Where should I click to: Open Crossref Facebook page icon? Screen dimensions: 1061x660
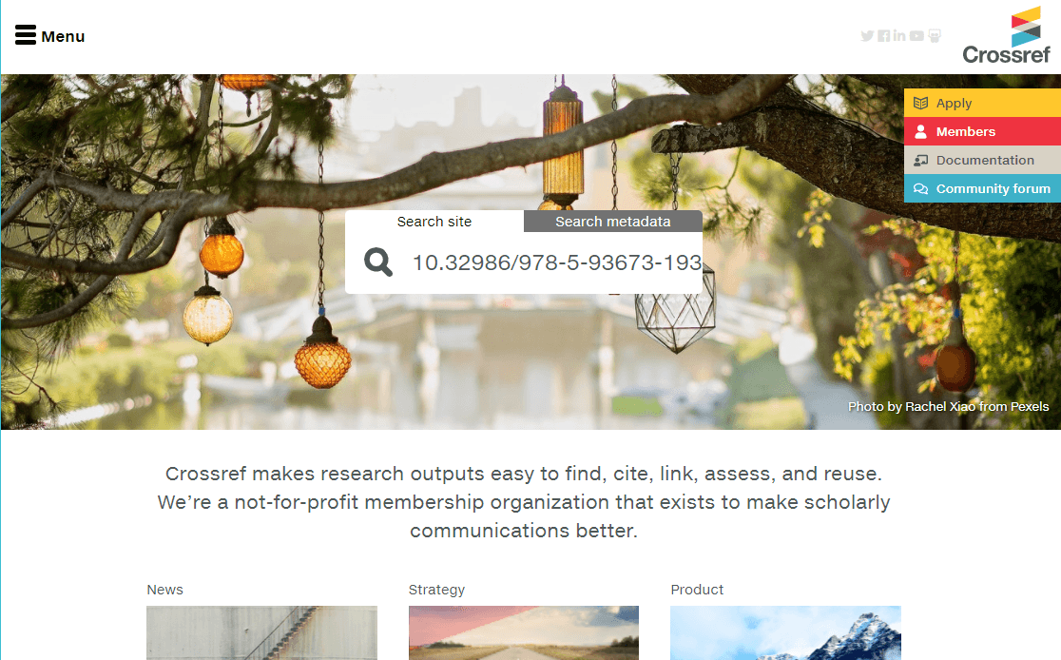coord(884,36)
